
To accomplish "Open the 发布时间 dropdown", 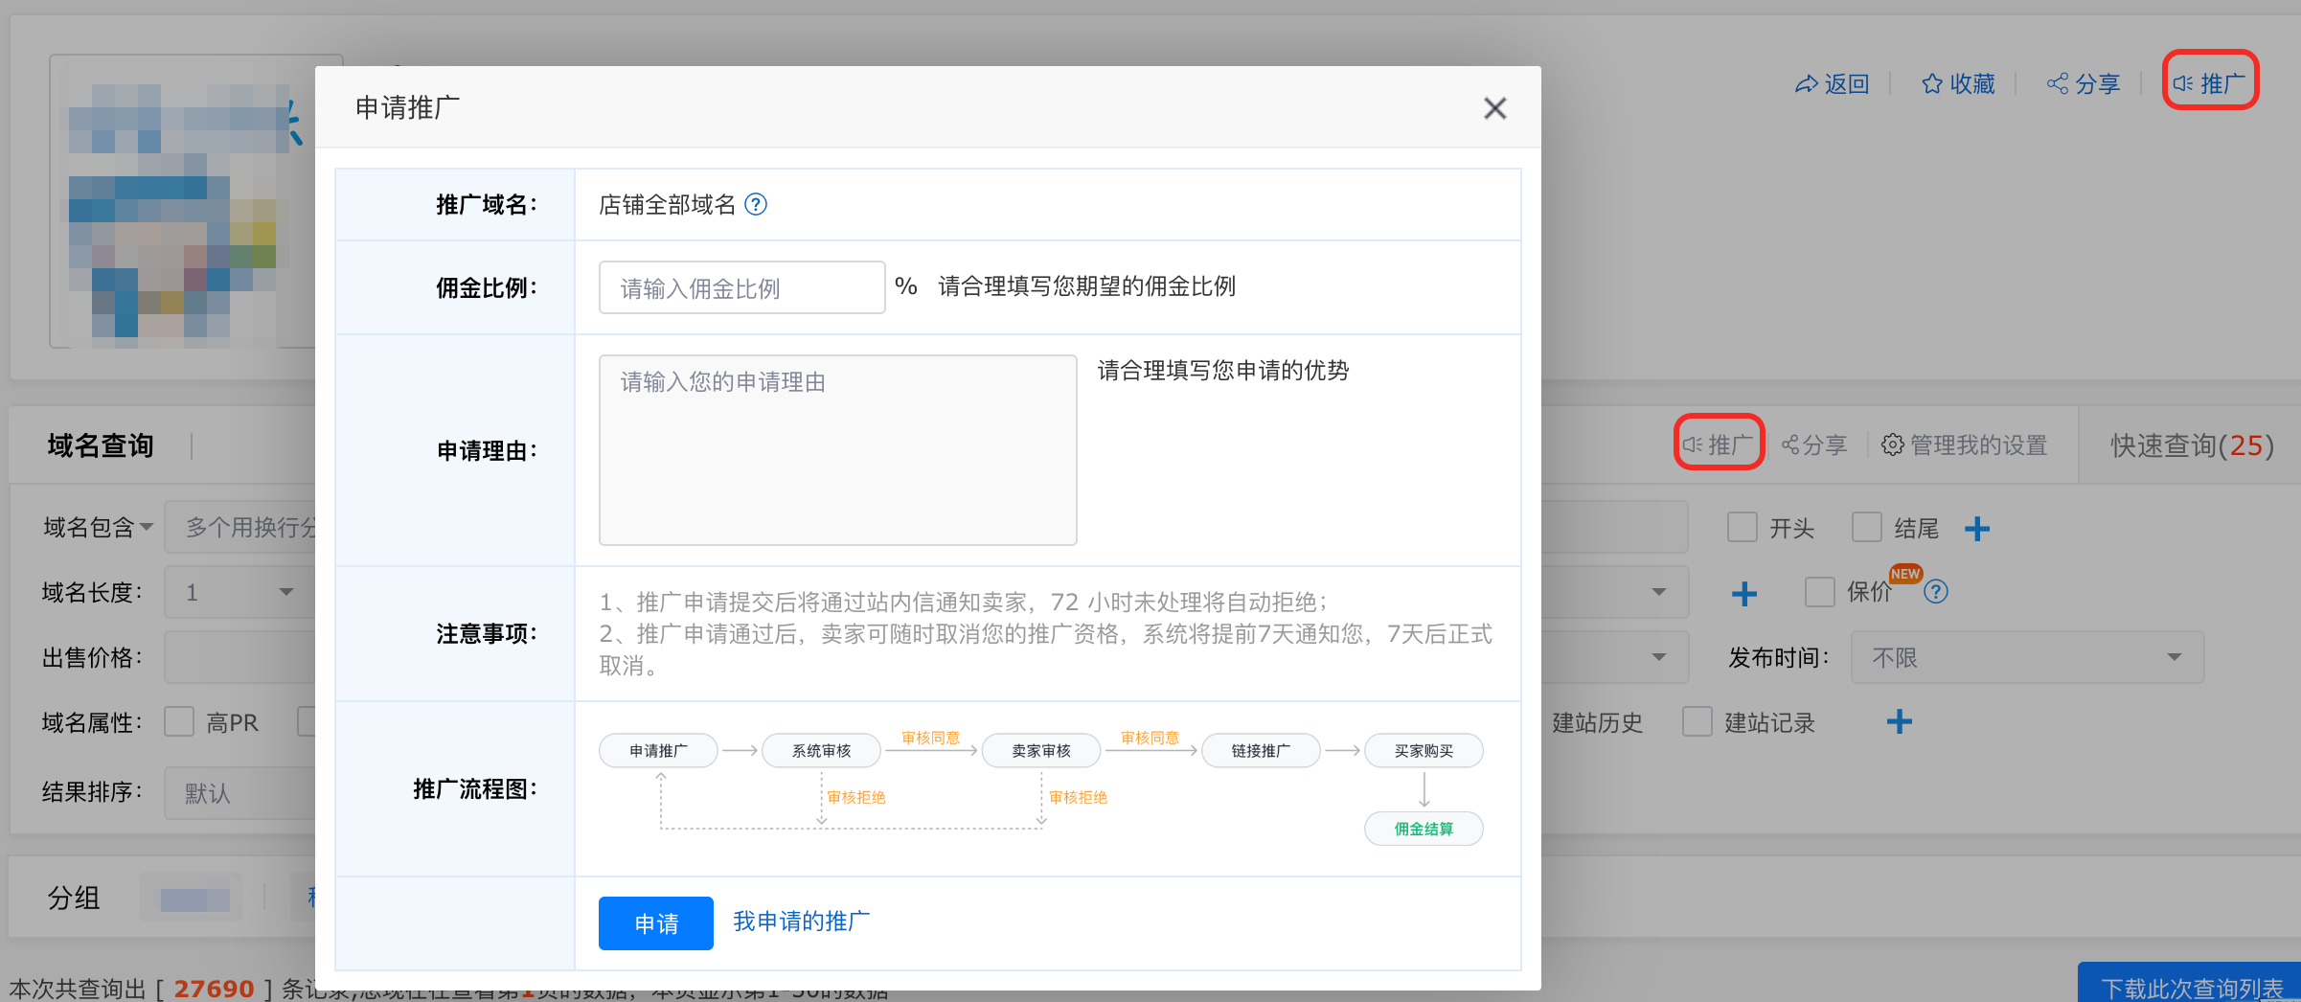I will coord(2026,657).
